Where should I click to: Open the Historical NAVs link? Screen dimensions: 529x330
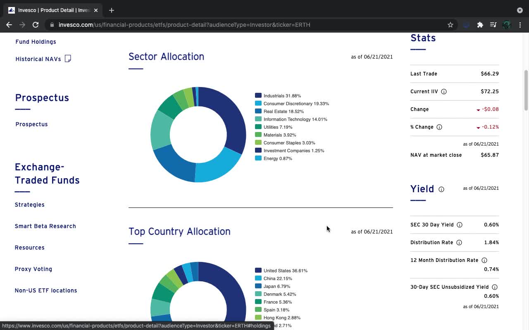click(x=38, y=59)
